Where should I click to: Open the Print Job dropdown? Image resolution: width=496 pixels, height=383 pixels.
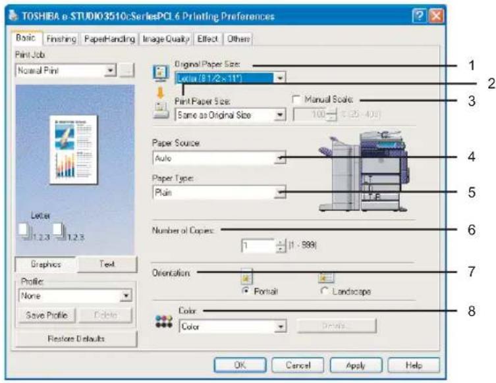coord(111,70)
